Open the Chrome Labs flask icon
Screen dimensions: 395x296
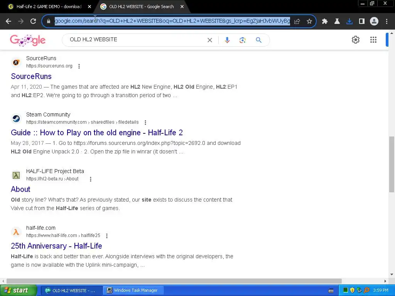click(x=337, y=22)
